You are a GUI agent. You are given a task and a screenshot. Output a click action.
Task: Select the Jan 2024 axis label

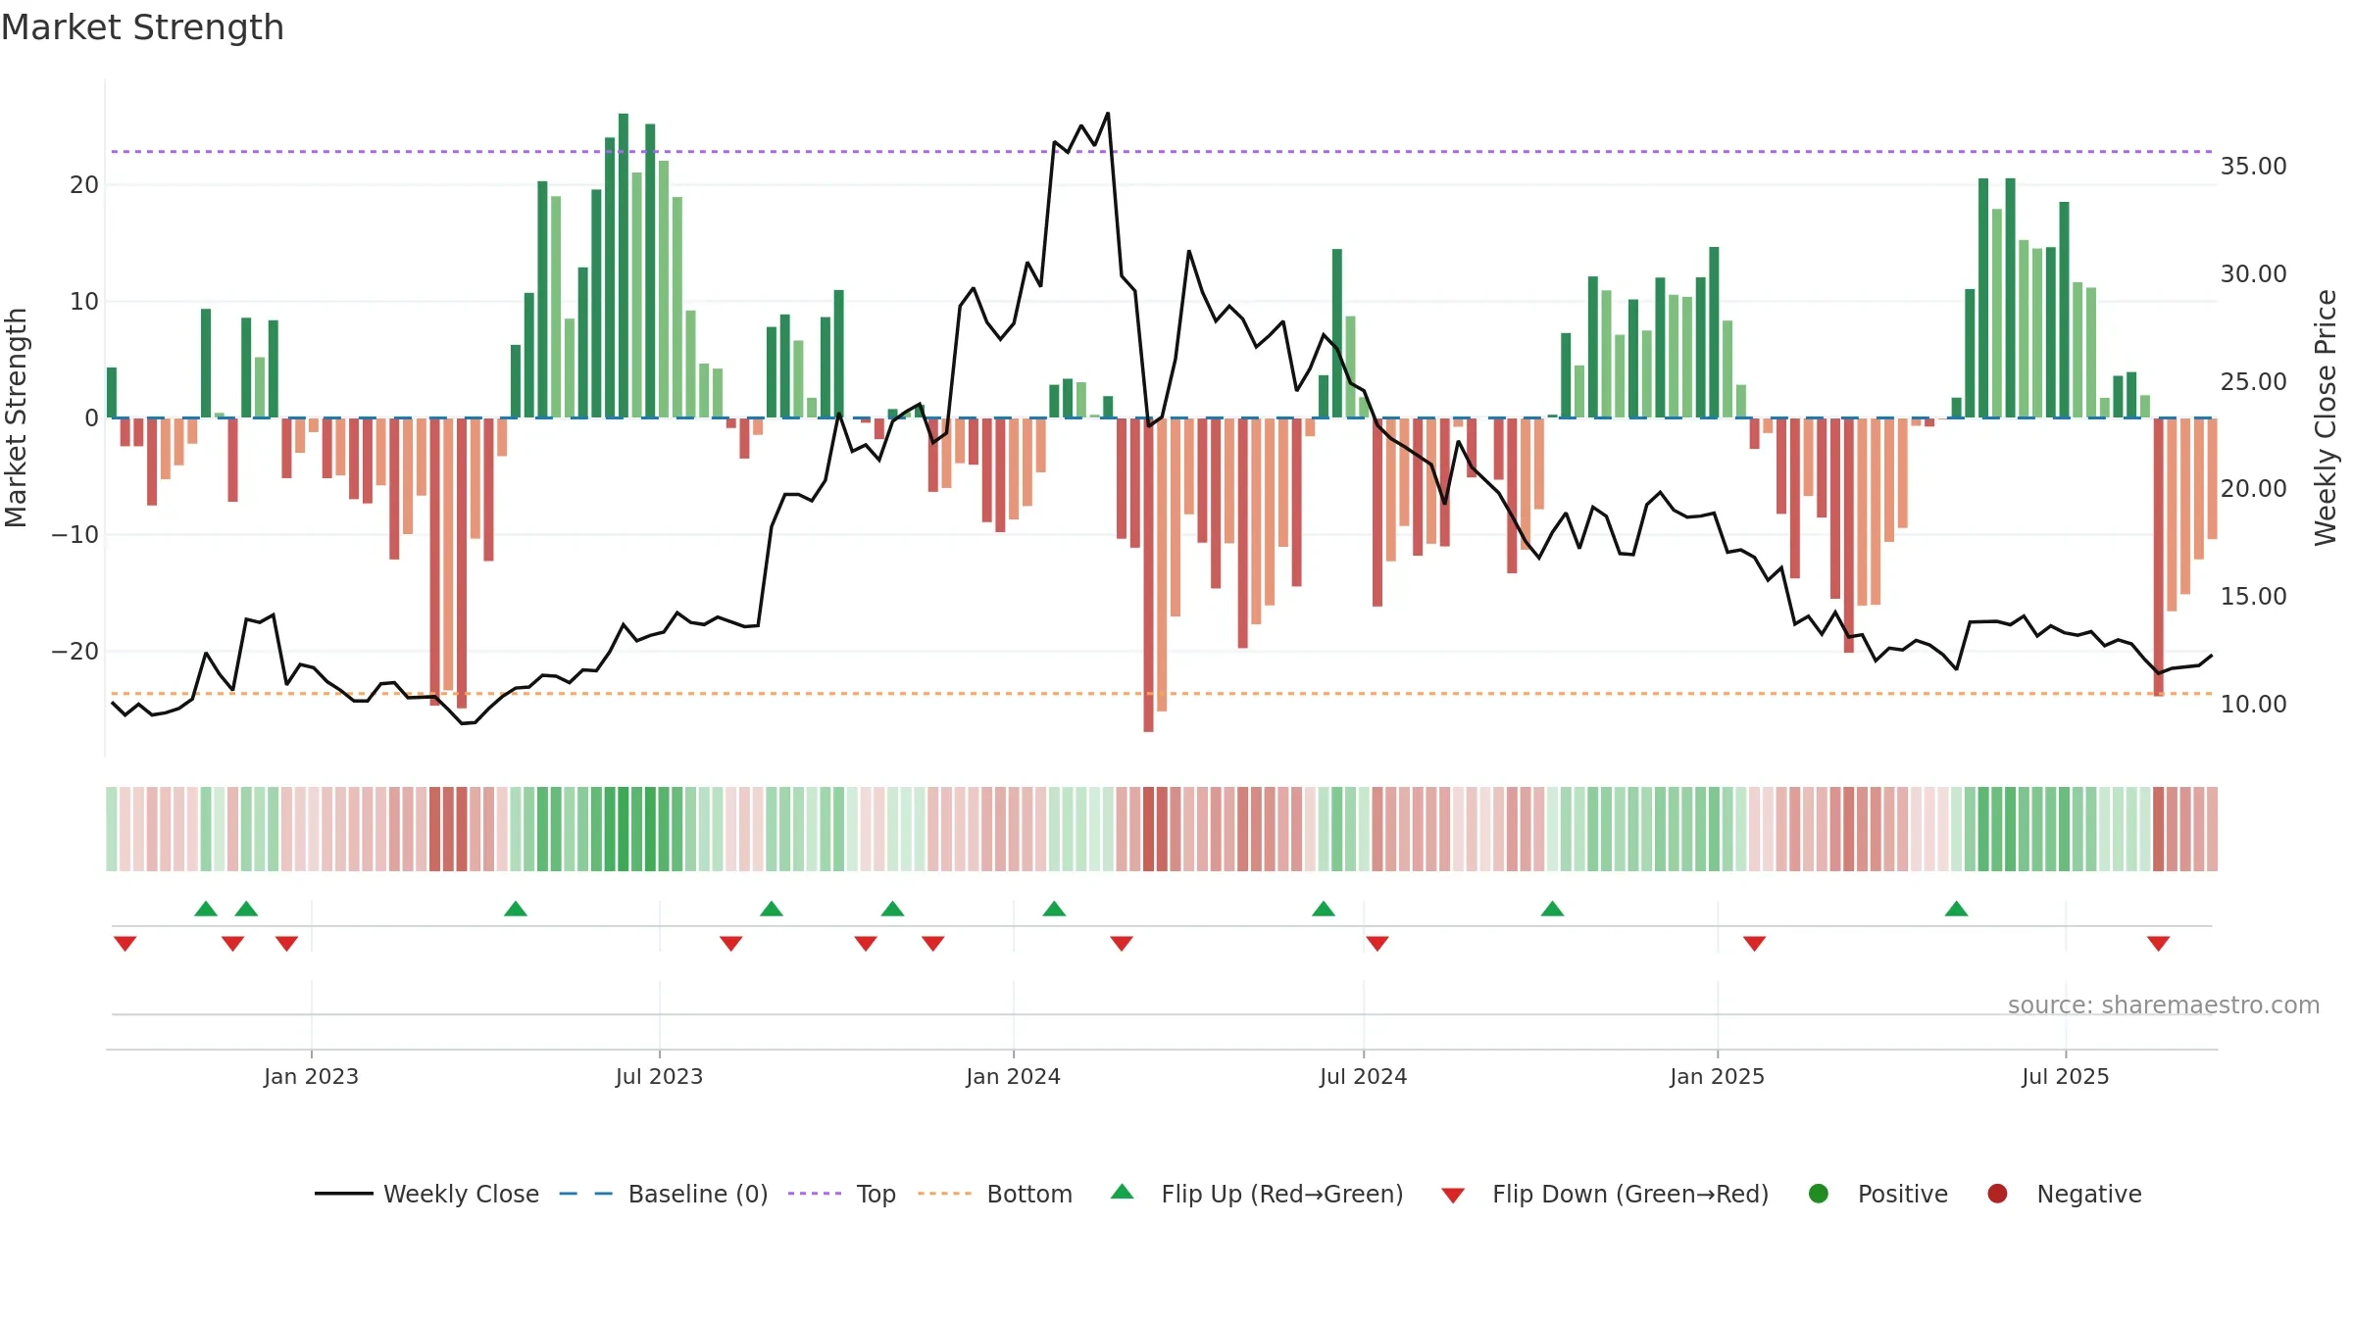pos(1013,1076)
